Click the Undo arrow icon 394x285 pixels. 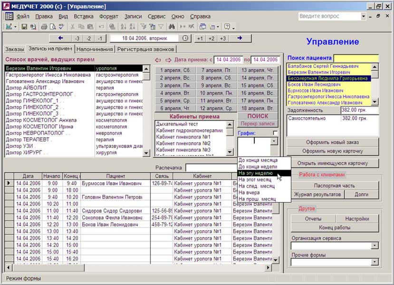point(101,27)
